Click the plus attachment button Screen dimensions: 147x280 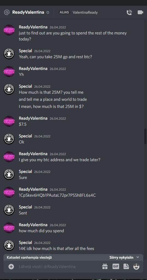(x=11, y=267)
